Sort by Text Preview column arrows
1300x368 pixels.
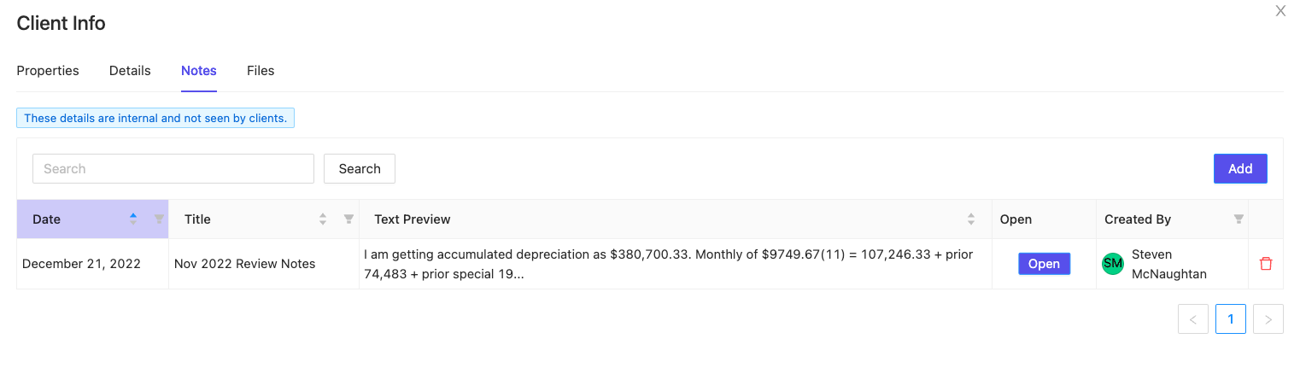coord(971,219)
